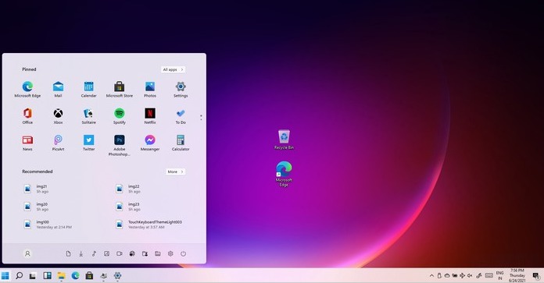
Task: Open the Photos app
Action: pyautogui.click(x=150, y=89)
